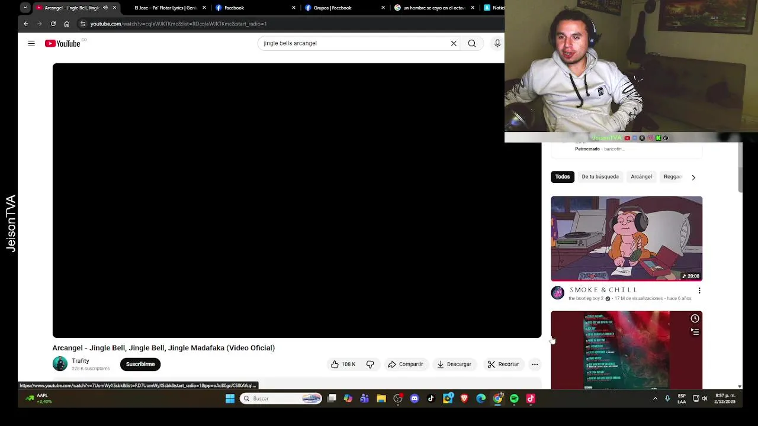The image size is (758, 426).
Task: Click the taskbar Buscar search box
Action: point(281,399)
